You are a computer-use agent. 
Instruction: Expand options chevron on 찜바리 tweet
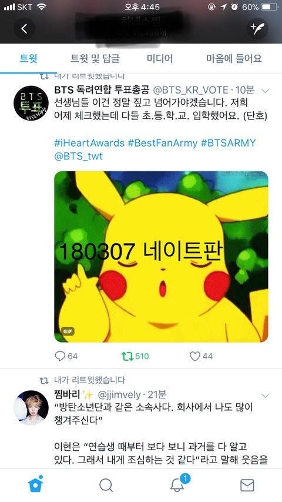tap(265, 395)
